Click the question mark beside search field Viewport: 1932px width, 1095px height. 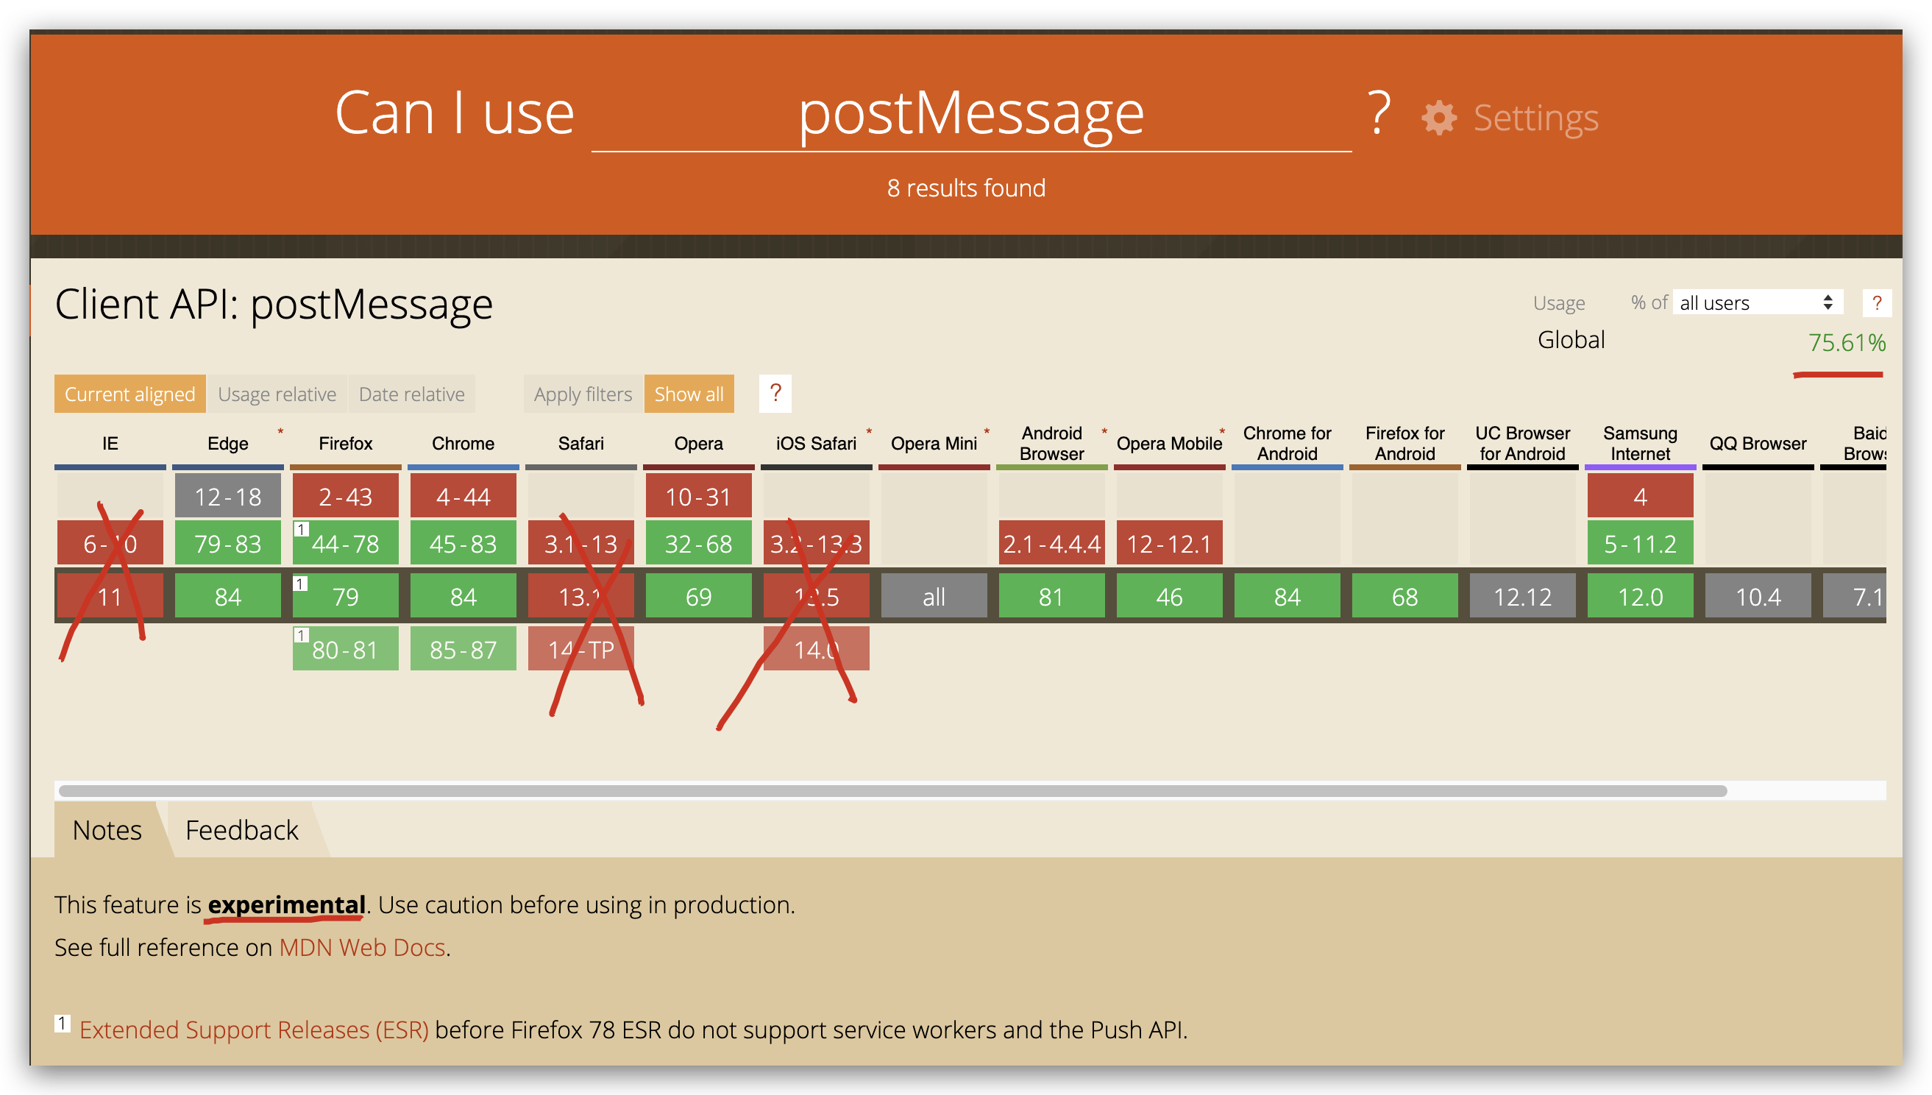coord(1378,113)
